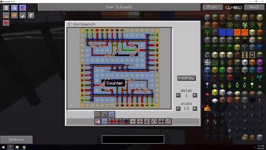Toggle the NEI rain water-drop icon
The width and height of the screenshot is (266, 150).
(x=15, y=8)
